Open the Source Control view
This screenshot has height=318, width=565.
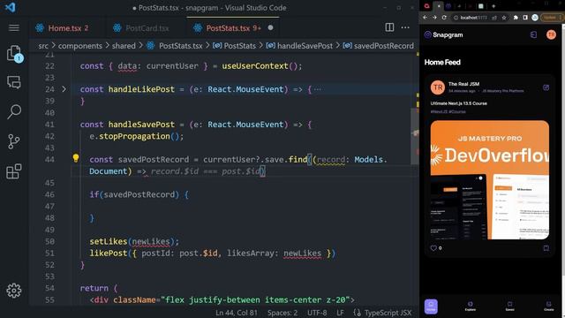pyautogui.click(x=14, y=141)
